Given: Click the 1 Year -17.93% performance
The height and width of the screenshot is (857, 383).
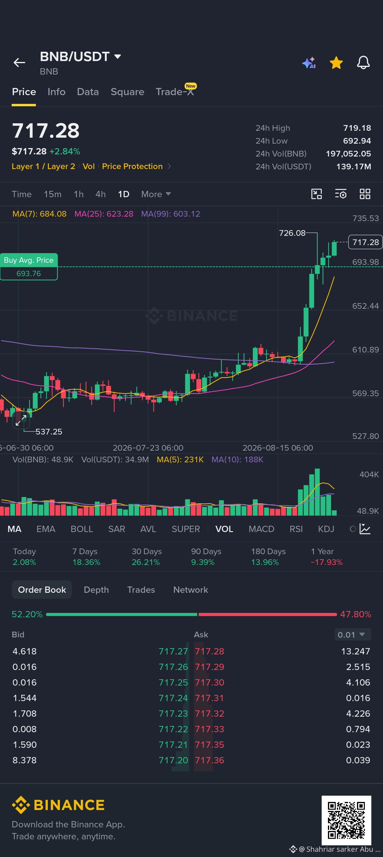Looking at the screenshot, I should [326, 557].
